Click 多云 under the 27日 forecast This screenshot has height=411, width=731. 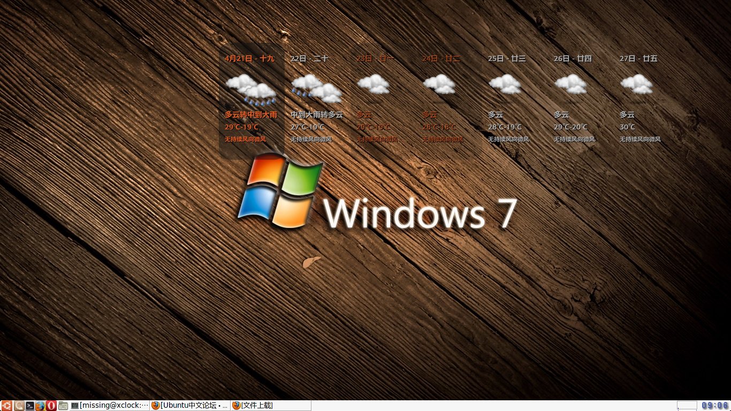tap(627, 115)
